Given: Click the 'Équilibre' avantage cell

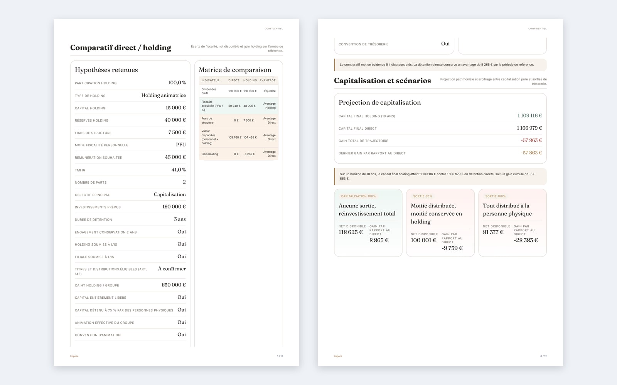Looking at the screenshot, I should coord(270,91).
